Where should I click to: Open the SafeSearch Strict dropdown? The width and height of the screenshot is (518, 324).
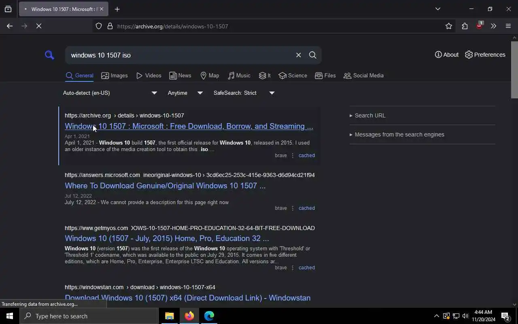coord(244,93)
